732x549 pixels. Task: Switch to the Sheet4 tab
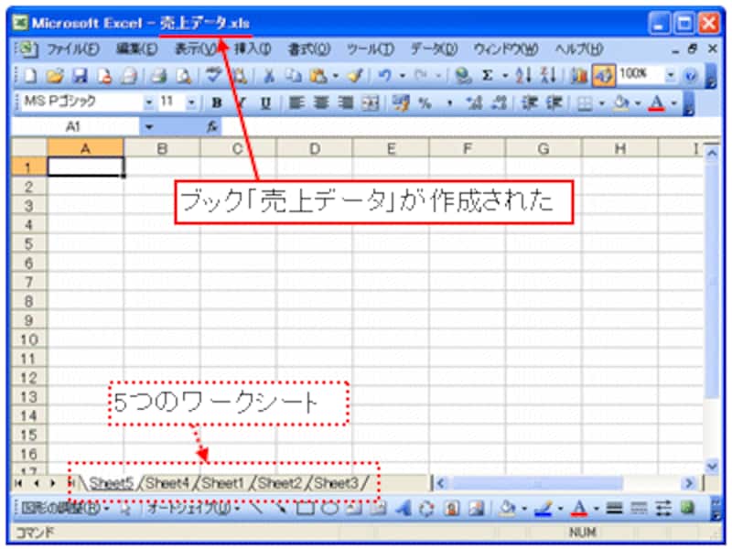click(x=168, y=483)
